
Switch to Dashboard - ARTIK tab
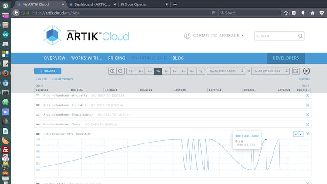coord(92,4)
